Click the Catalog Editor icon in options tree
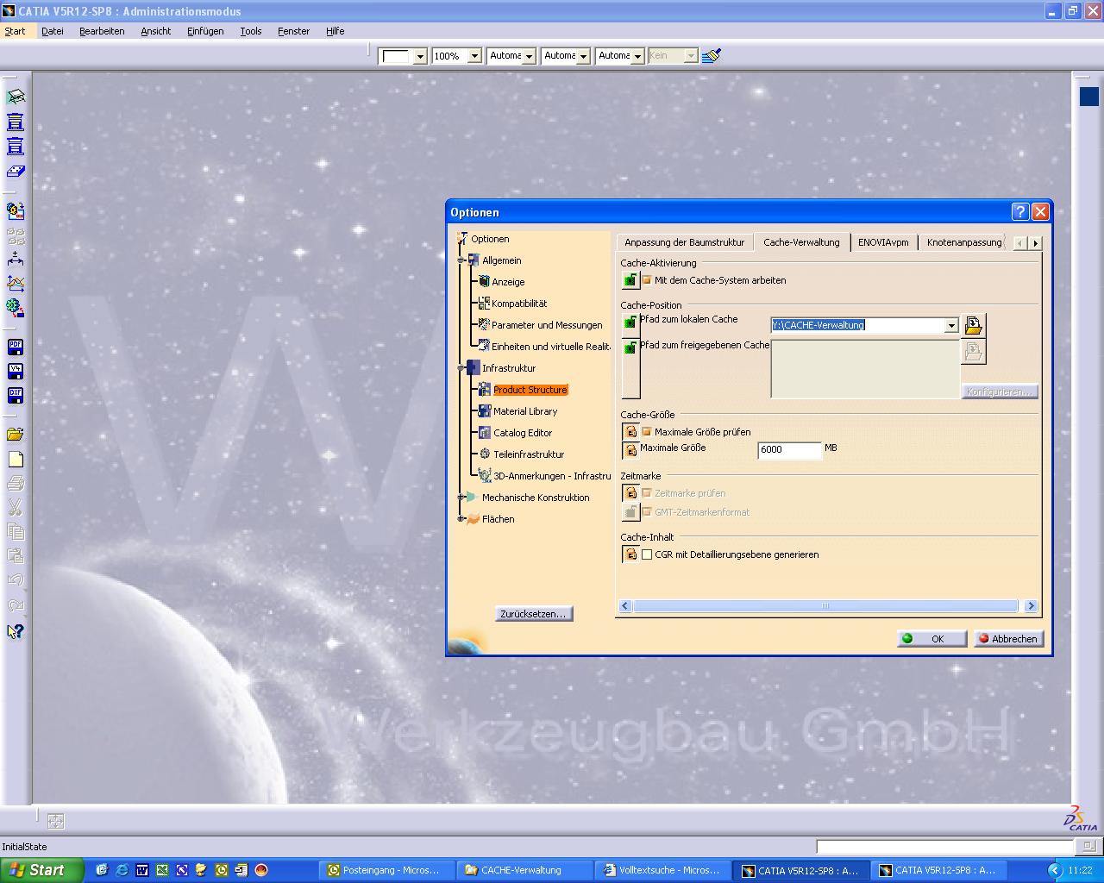The width and height of the screenshot is (1104, 883). [485, 433]
